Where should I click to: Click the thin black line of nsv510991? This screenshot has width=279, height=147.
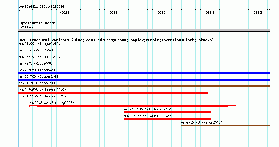pyautogui.click(x=144, y=47)
